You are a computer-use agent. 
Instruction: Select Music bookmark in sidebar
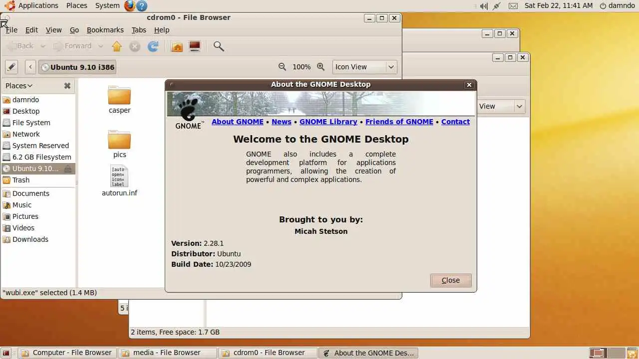[x=38, y=205]
